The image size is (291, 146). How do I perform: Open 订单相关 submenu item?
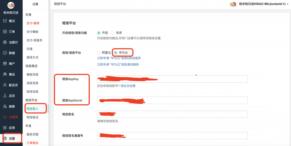point(32,143)
